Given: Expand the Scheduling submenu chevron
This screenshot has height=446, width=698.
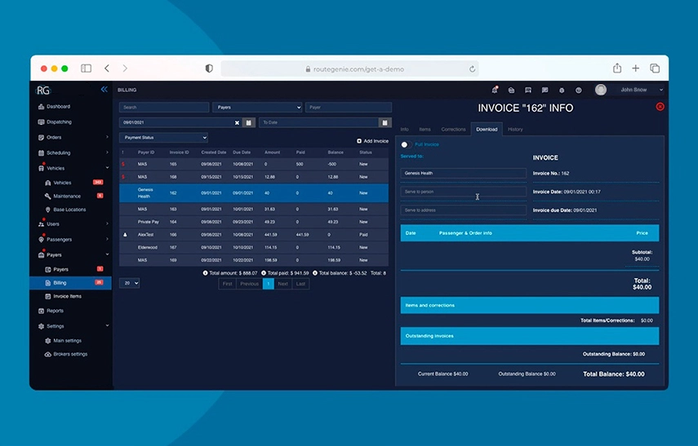Looking at the screenshot, I should (x=107, y=152).
